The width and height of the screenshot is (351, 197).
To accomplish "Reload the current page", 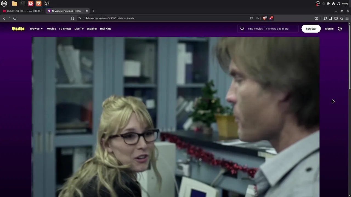I will coord(15,18).
